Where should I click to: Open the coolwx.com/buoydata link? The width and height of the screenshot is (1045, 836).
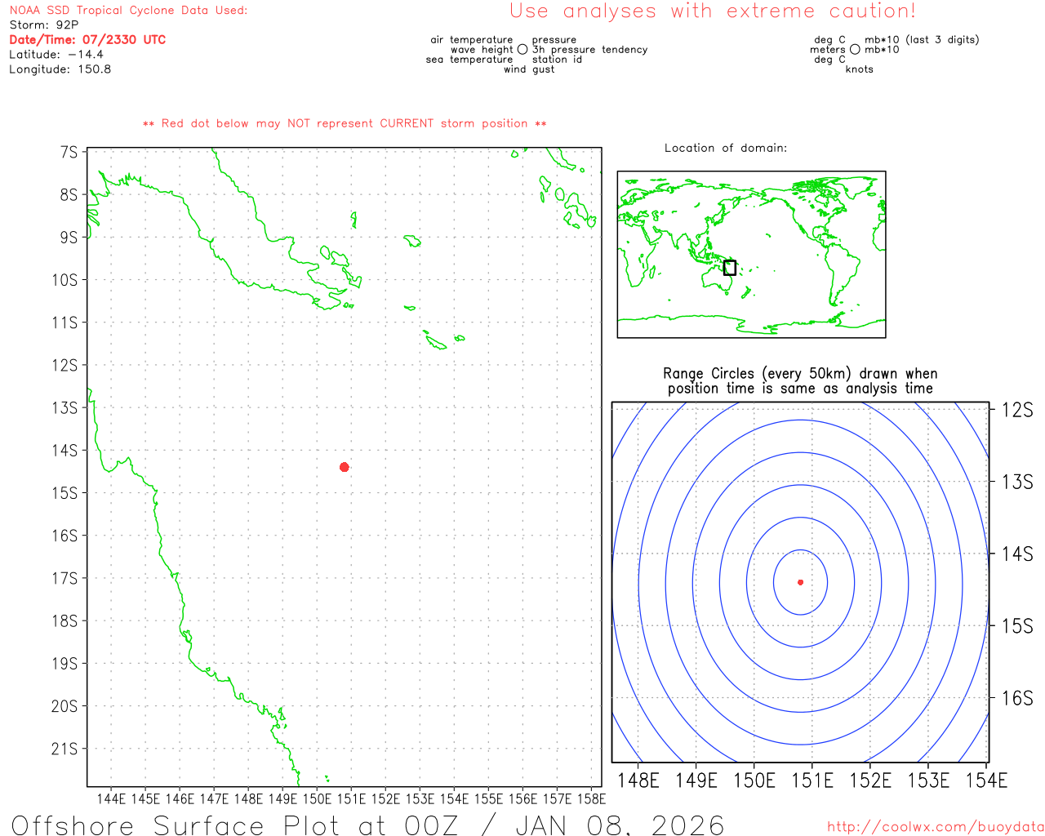(936, 827)
